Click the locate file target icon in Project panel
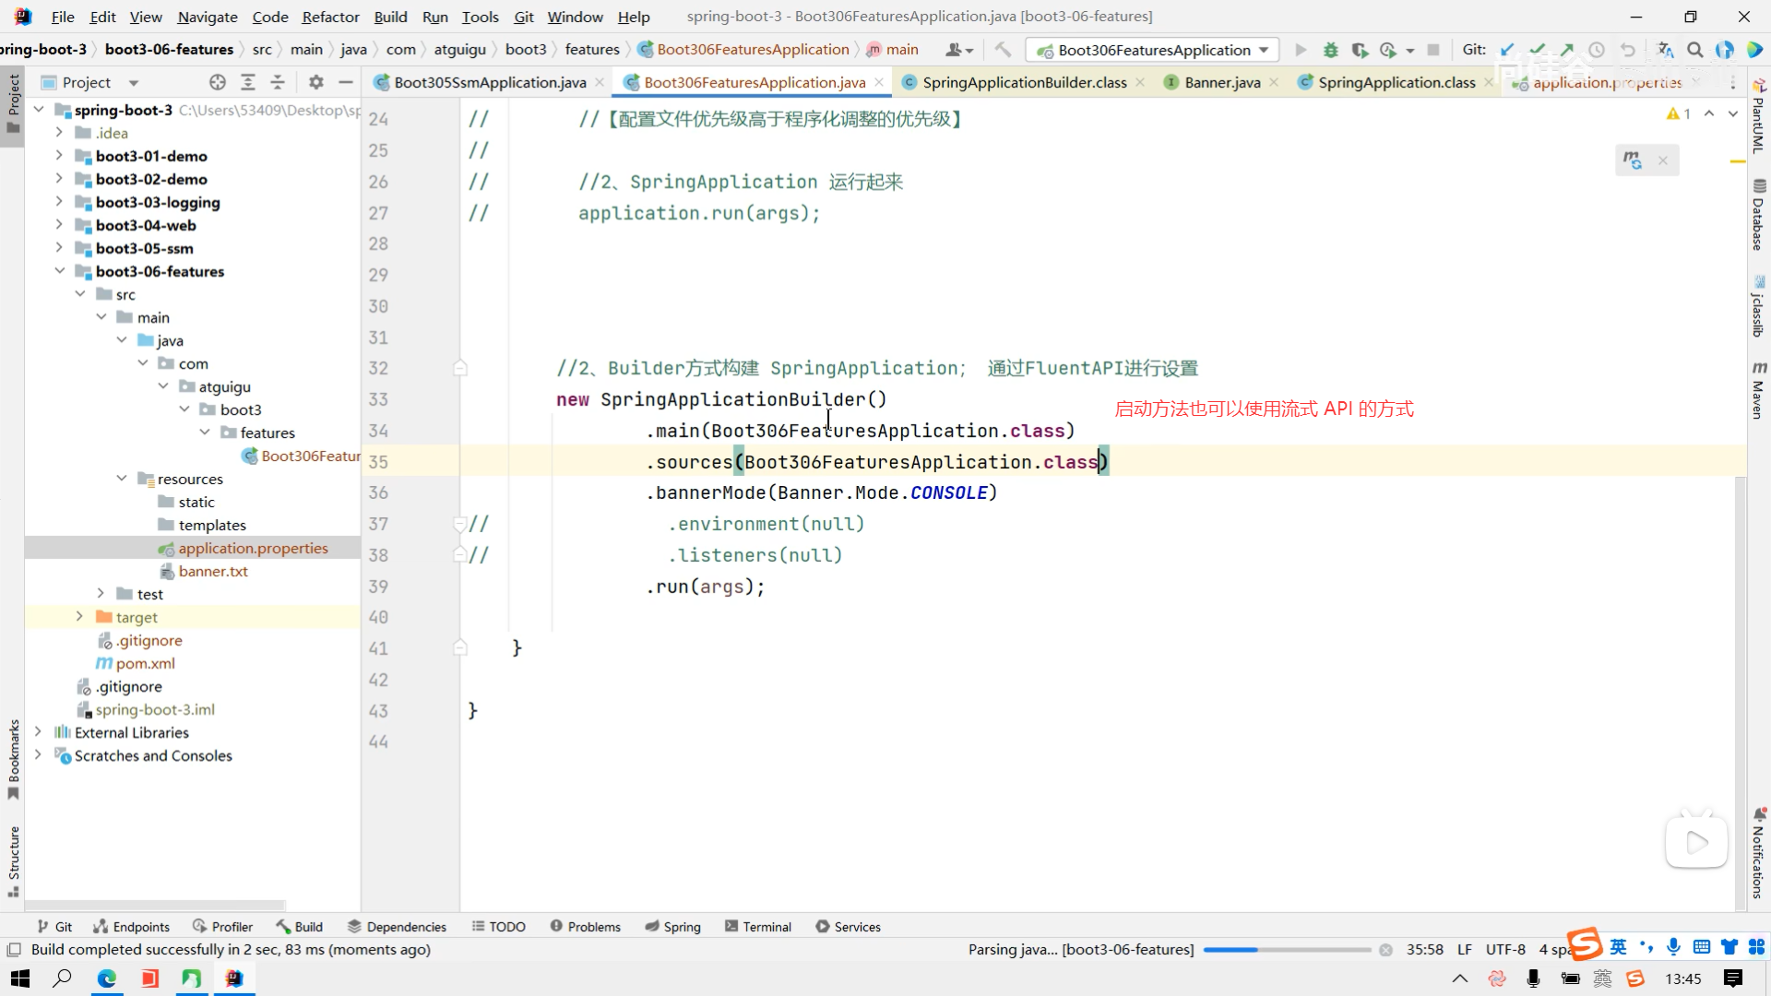 pos(218,82)
